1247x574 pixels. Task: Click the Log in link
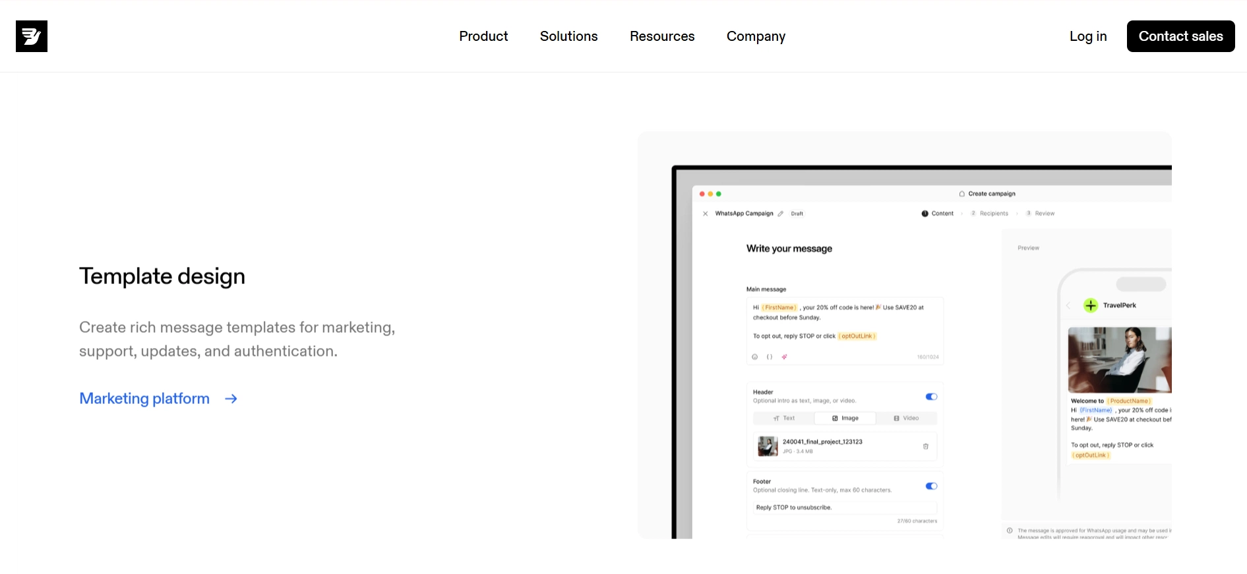(1088, 36)
